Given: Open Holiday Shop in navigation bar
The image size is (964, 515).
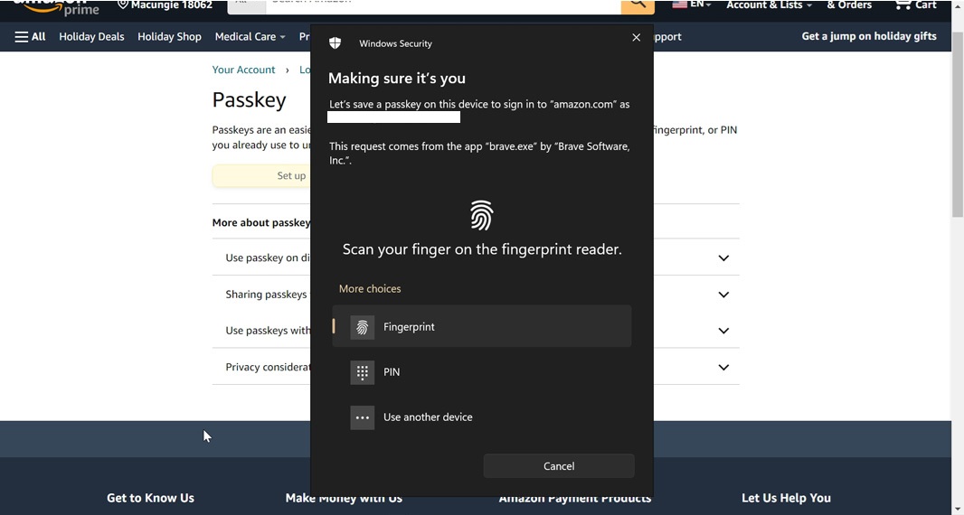Looking at the screenshot, I should tap(169, 37).
